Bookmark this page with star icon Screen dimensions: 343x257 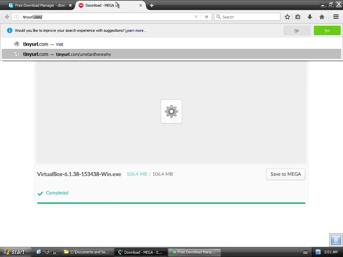pos(287,17)
